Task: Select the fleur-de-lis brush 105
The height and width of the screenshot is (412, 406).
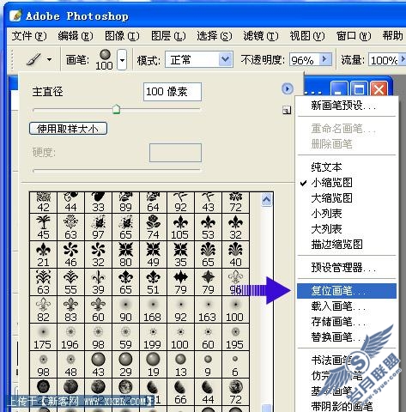Action: coord(180,227)
